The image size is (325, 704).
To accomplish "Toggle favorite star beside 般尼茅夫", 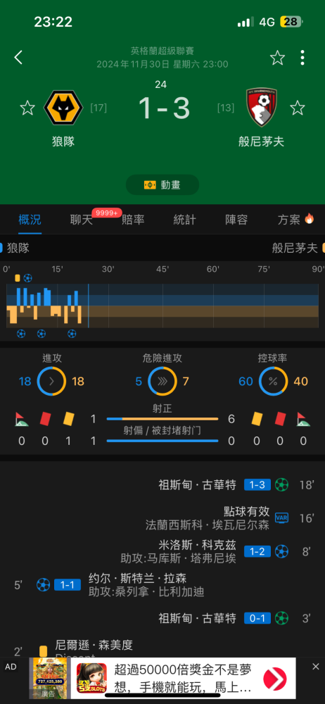I will [x=297, y=108].
